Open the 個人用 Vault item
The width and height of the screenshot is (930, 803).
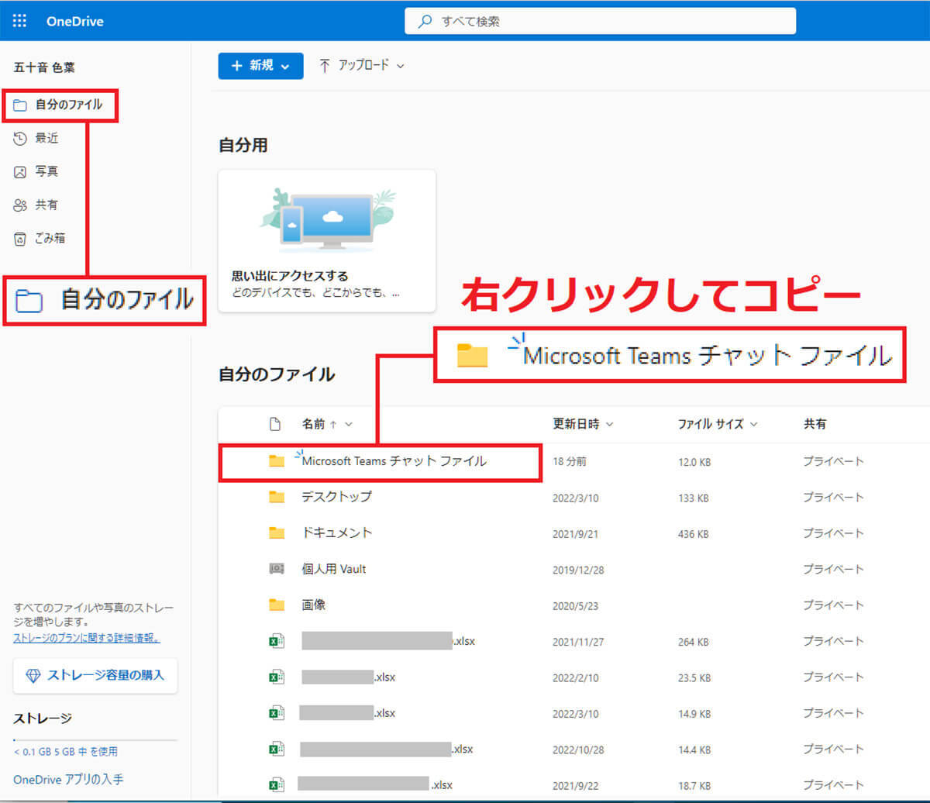333,569
